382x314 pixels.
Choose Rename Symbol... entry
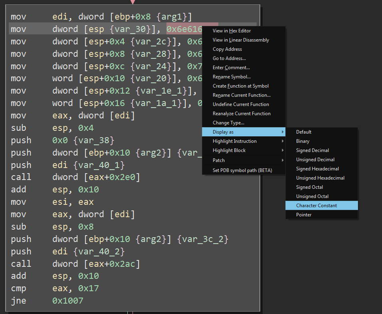tap(243, 77)
